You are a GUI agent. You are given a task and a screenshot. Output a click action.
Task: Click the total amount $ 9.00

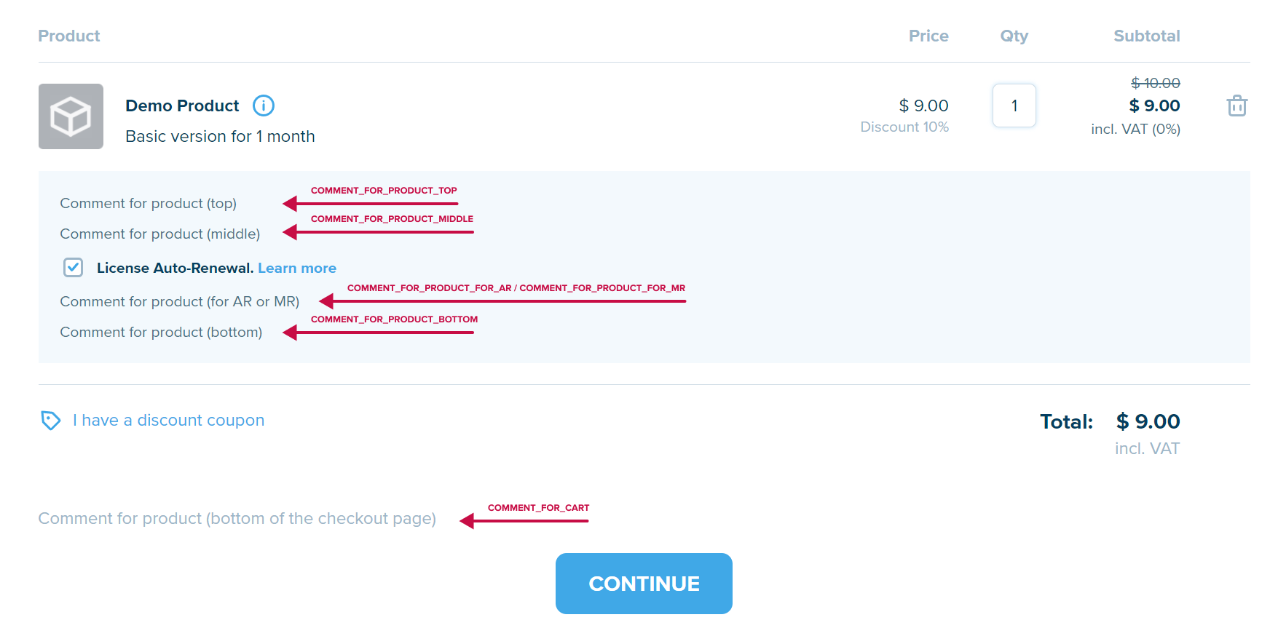(x=1148, y=421)
